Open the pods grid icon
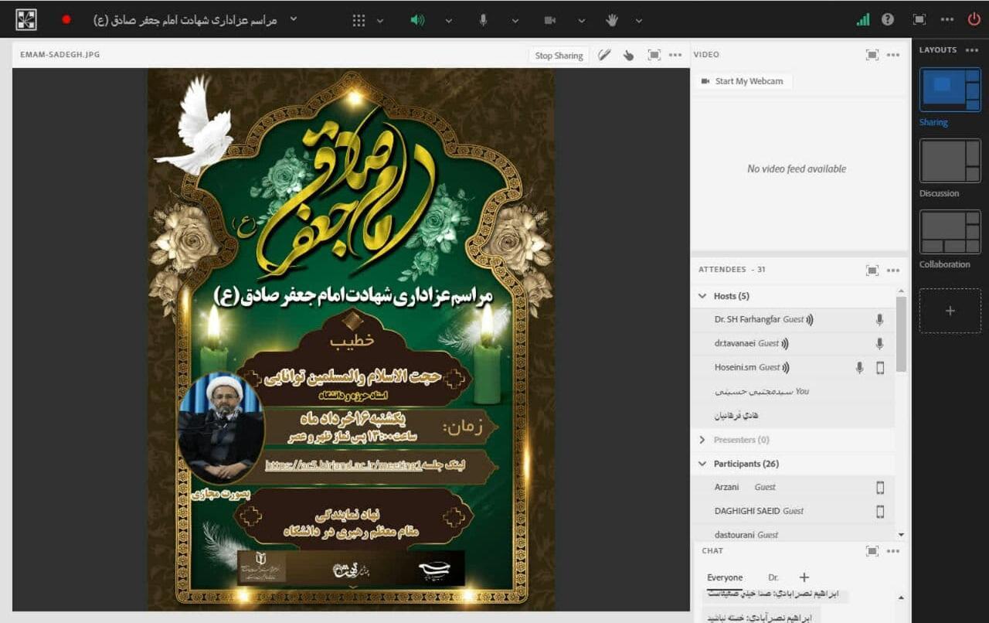This screenshot has width=989, height=623. click(x=359, y=20)
